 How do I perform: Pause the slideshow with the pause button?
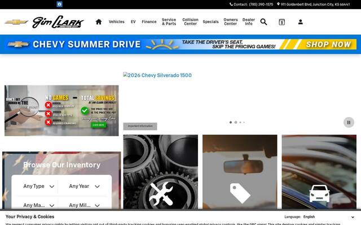pyautogui.click(x=349, y=123)
